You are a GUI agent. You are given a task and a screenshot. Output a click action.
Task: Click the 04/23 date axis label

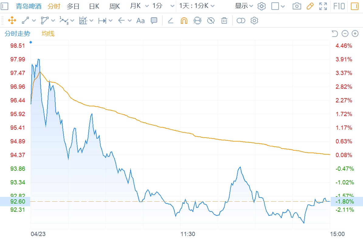(x=38, y=234)
